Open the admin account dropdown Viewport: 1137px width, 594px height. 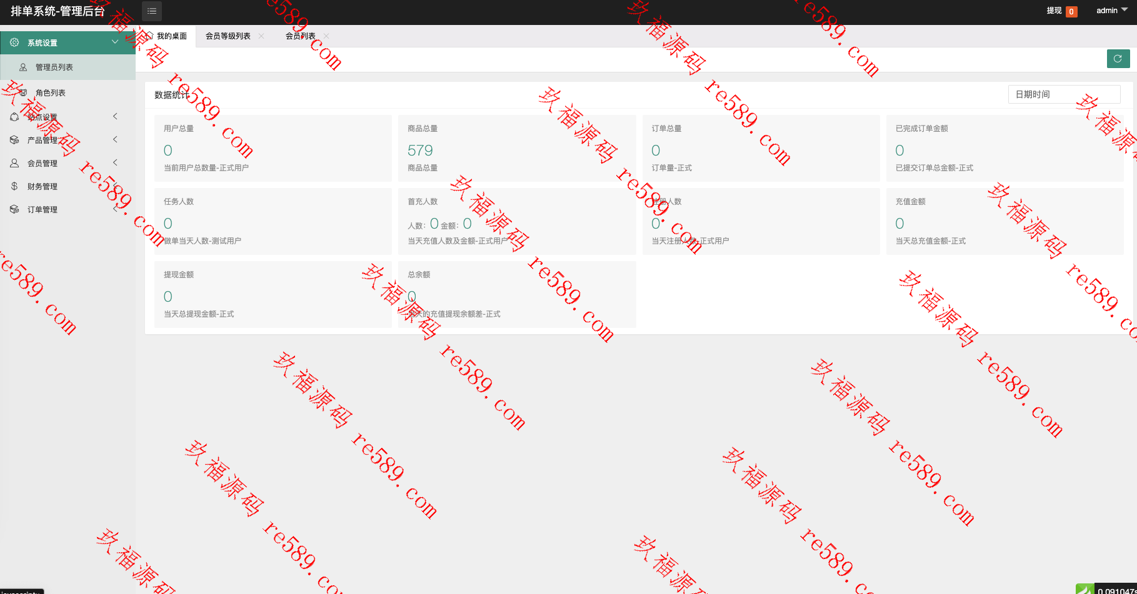[1112, 11]
